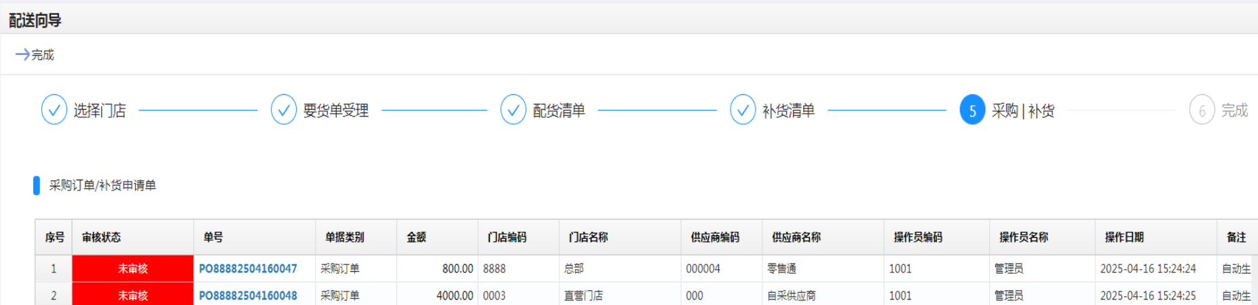1258x305 pixels.
Task: Click 未审核 status for order ending 0047
Action: (133, 269)
